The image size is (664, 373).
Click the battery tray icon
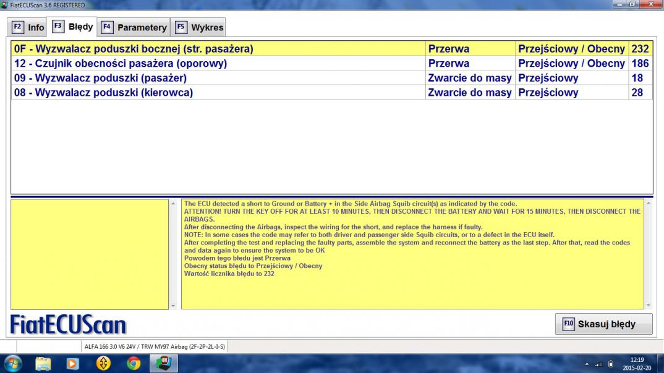click(611, 364)
